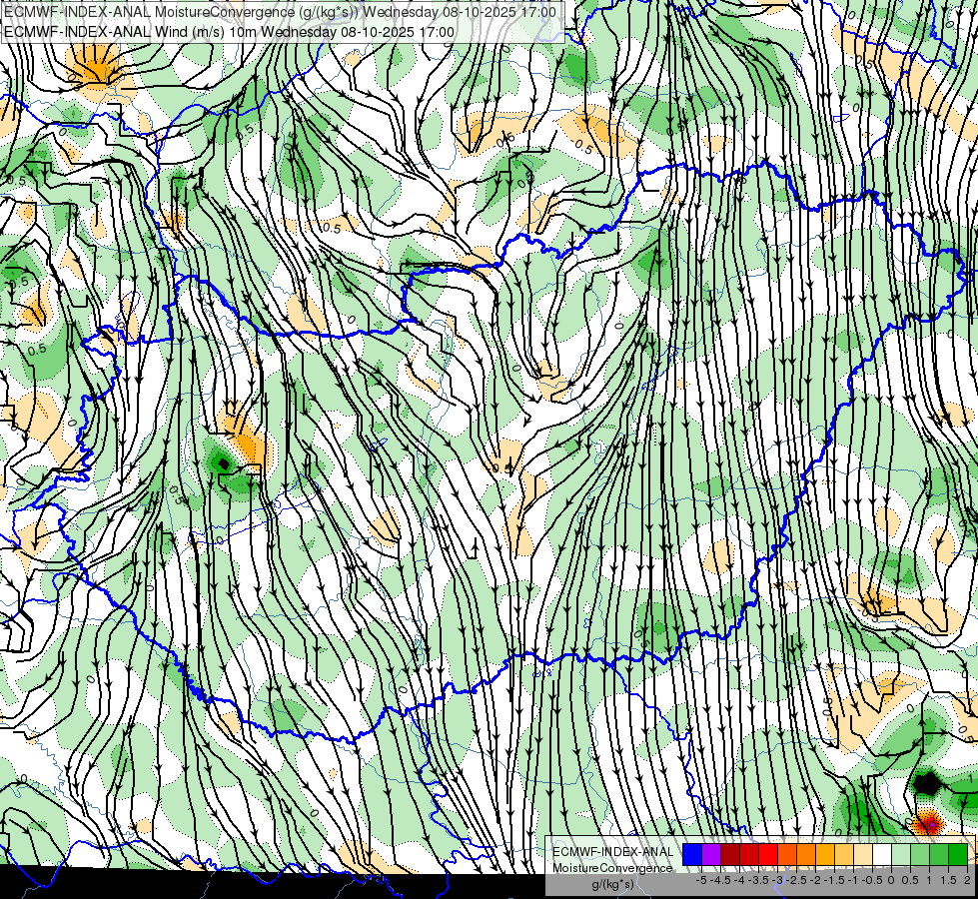Click the dark maroon swatch beside purple

[x=730, y=854]
